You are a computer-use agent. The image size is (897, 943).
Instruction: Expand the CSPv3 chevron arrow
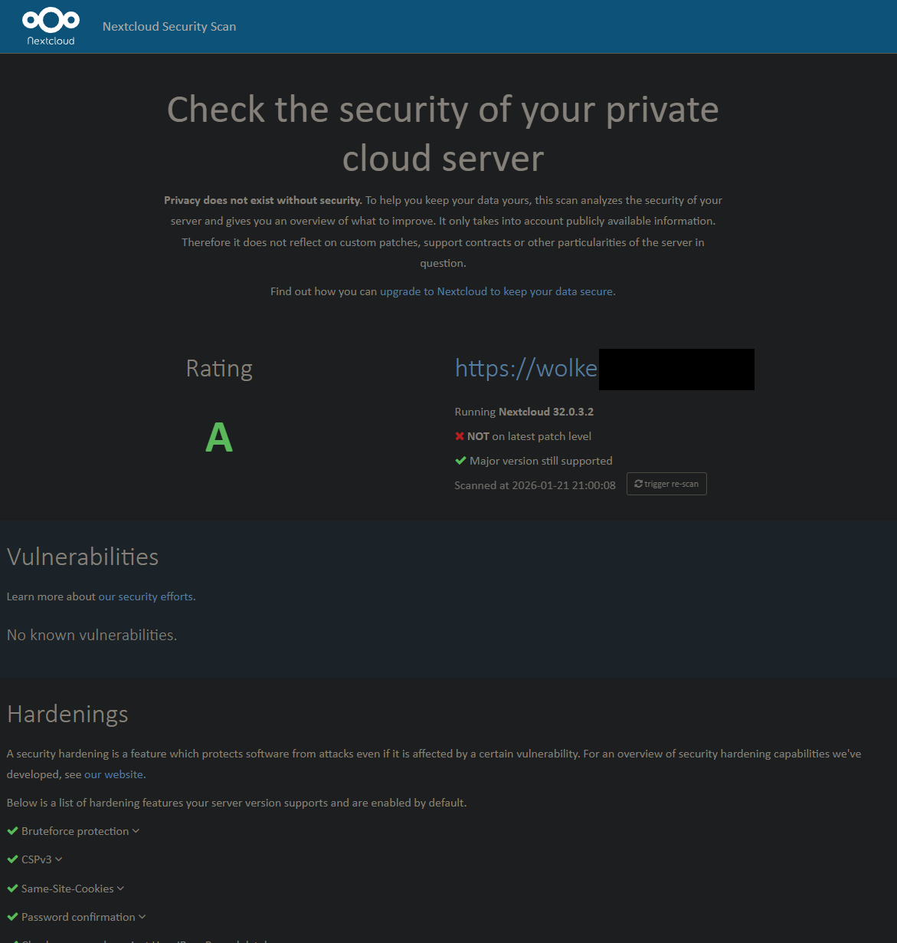[59, 859]
